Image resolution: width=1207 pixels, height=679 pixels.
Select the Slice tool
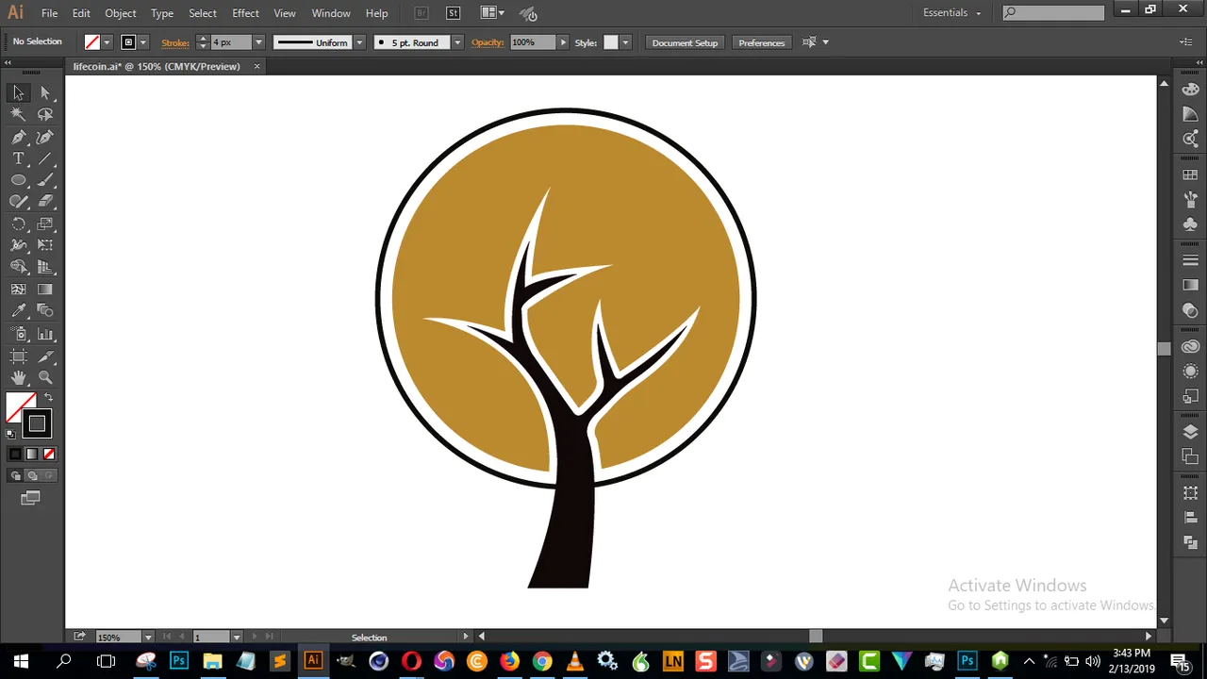45,356
